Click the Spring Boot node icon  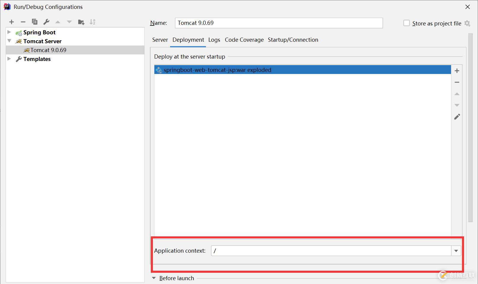[x=19, y=33]
